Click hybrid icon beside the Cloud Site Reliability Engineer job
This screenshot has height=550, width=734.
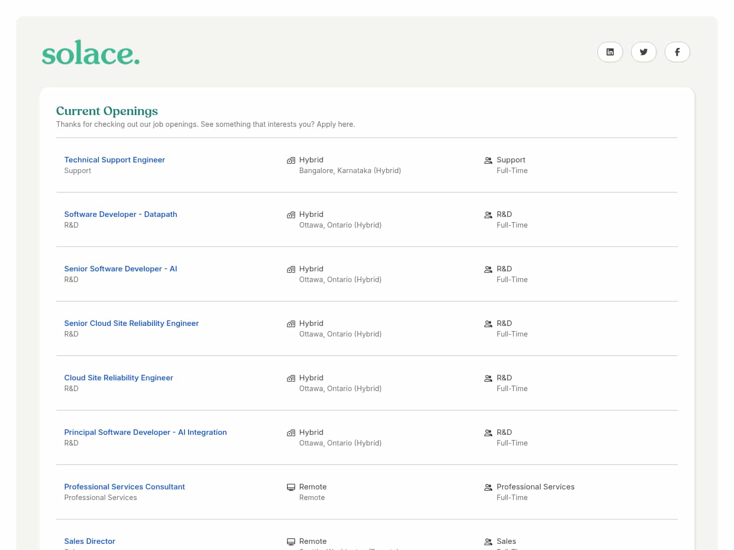click(x=291, y=378)
